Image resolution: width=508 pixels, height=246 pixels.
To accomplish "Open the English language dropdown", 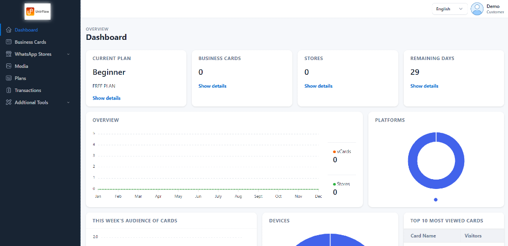I will pyautogui.click(x=449, y=9).
